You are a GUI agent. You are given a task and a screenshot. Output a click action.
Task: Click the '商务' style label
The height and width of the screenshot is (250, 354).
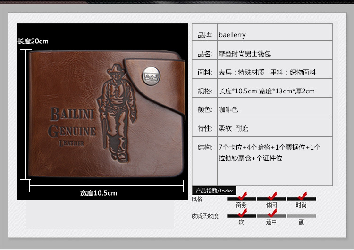tap(241, 205)
